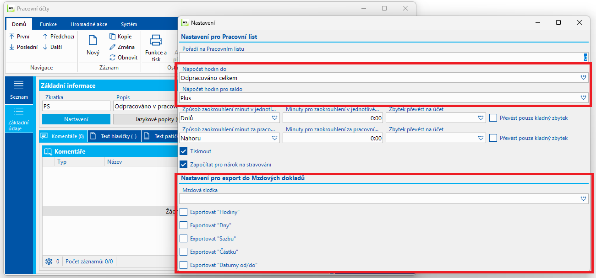Open the Systém ribbon tab

click(x=129, y=24)
